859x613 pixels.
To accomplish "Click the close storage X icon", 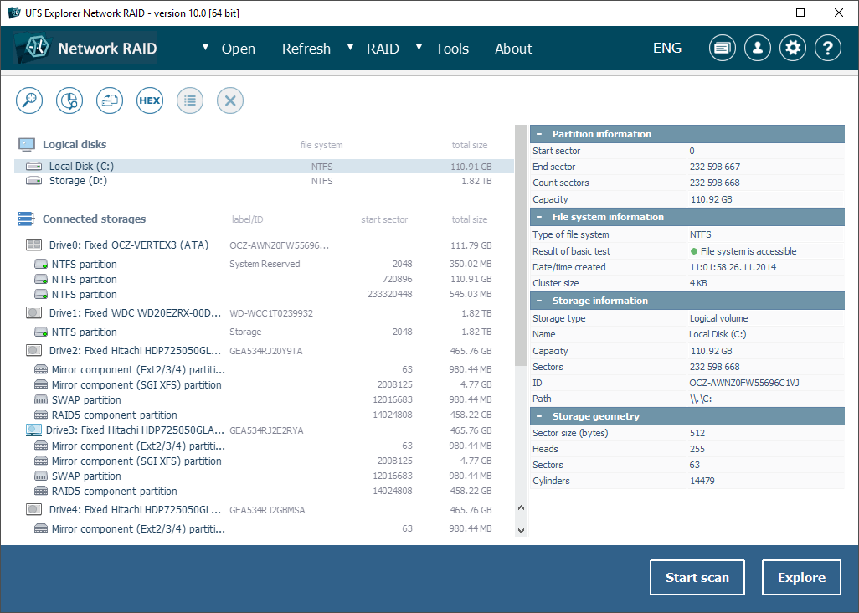I will click(x=230, y=100).
